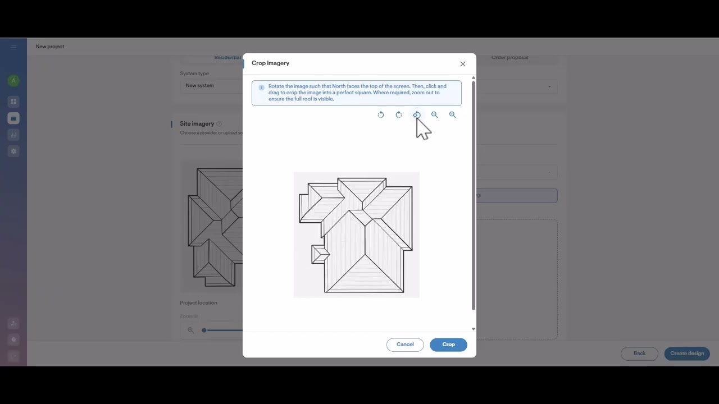Click the help icon beside Site imagery
Screen dimensions: 719x404
[x=219, y=124]
